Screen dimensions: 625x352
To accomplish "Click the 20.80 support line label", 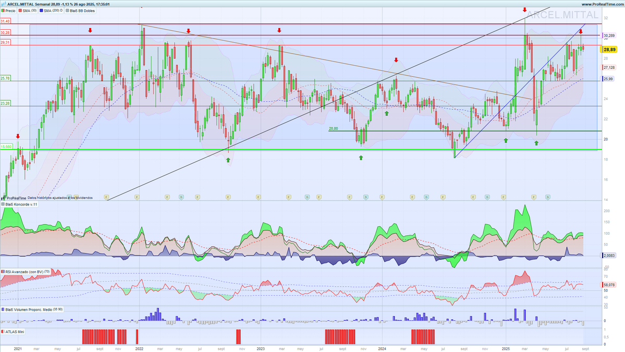I will click(x=333, y=128).
